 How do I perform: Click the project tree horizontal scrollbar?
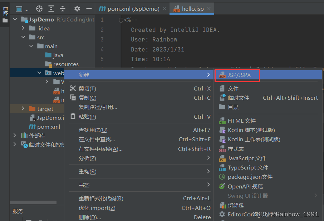(33, 202)
